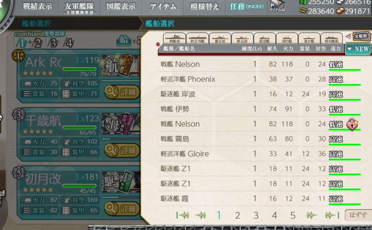
Task: Toggle heart lock on second Nelson
Action: [352, 124]
